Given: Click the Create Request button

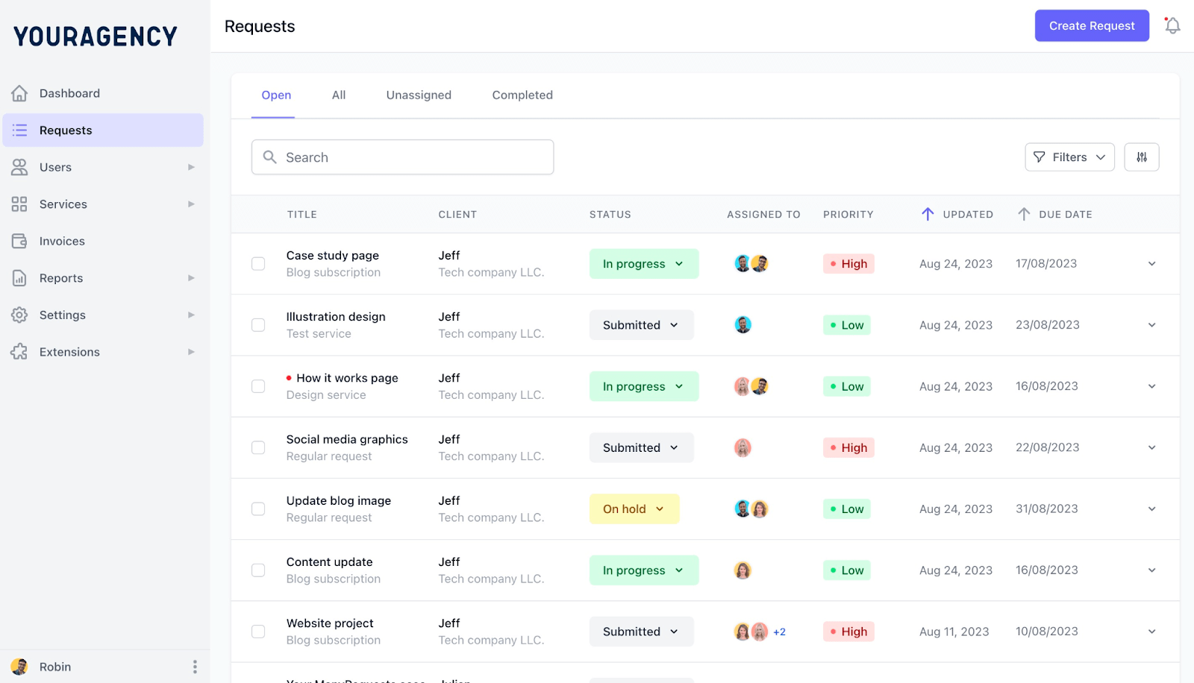Looking at the screenshot, I should (1091, 25).
